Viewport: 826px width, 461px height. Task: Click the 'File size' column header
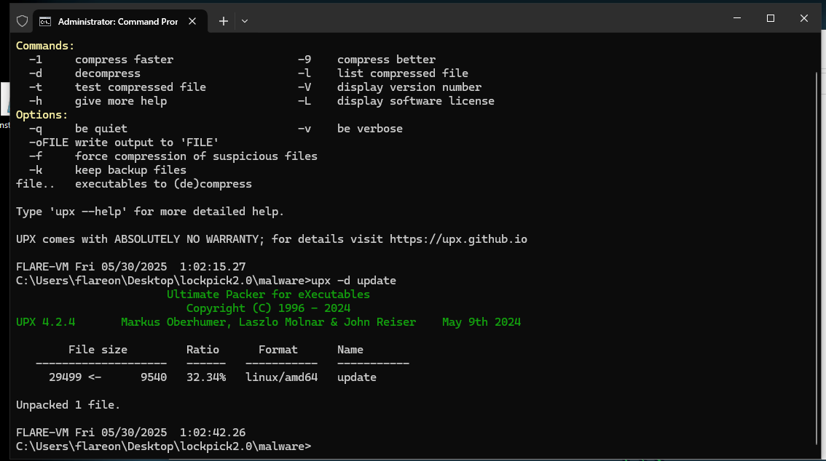[x=98, y=350]
